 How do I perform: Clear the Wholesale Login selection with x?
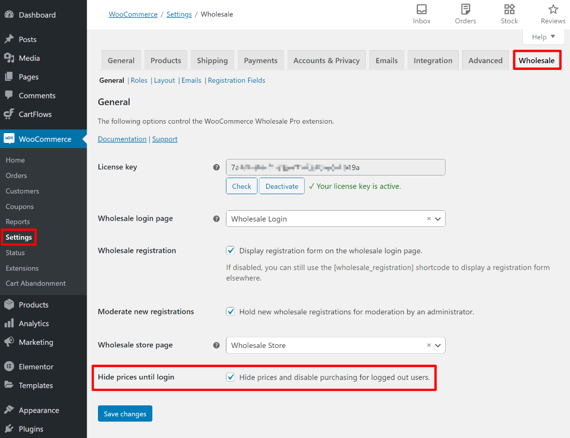(429, 218)
